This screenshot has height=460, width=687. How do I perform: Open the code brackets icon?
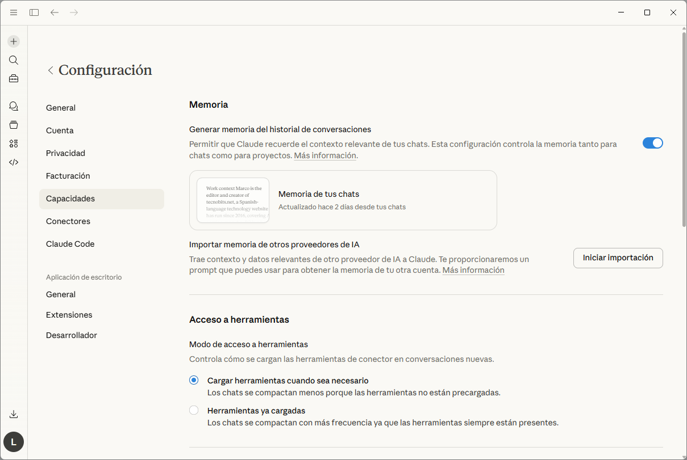pos(14,162)
